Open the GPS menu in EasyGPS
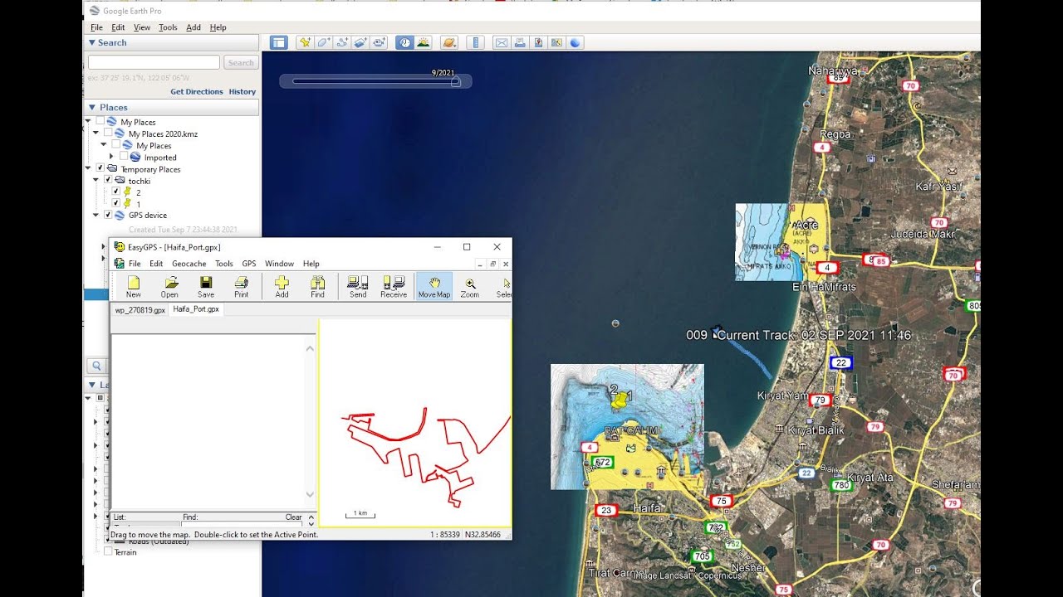Image resolution: width=1063 pixels, height=597 pixels. click(x=249, y=264)
